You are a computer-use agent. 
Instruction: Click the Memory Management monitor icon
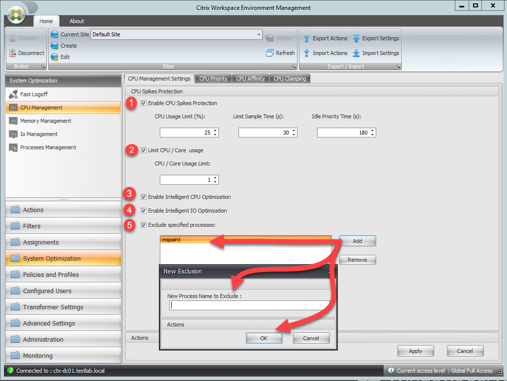point(13,121)
